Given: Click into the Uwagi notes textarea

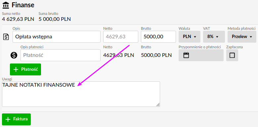Looking at the screenshot, I should 81,94.
